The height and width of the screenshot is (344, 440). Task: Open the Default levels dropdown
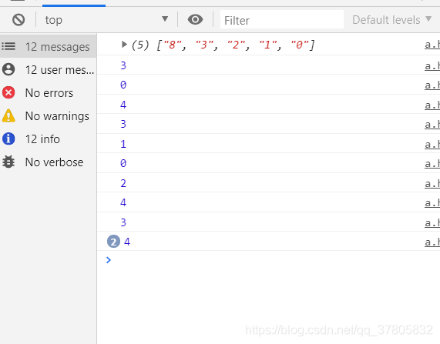[x=391, y=20]
